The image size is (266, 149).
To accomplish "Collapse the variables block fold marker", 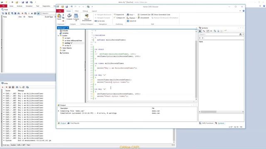I will click(x=94, y=35).
